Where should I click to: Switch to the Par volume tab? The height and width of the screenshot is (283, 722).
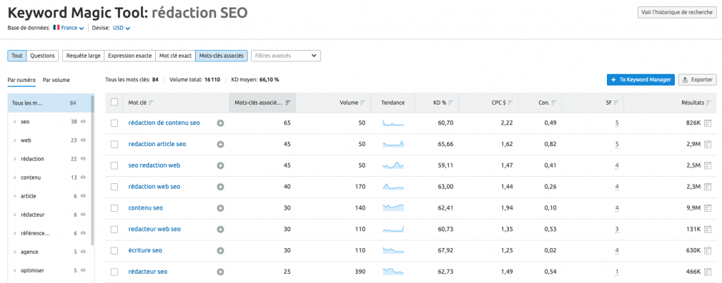pyautogui.click(x=56, y=80)
